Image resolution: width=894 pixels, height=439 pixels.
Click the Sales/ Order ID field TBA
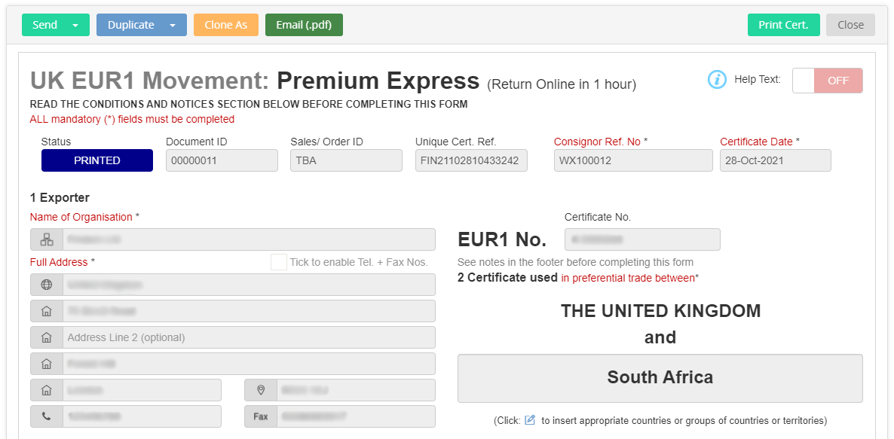pyautogui.click(x=346, y=160)
